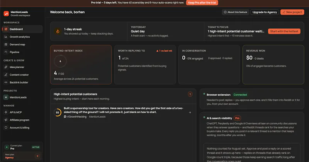This screenshot has height=162, width=309.
Task: Click the API & MCP bolt icon
Action: [6, 112]
